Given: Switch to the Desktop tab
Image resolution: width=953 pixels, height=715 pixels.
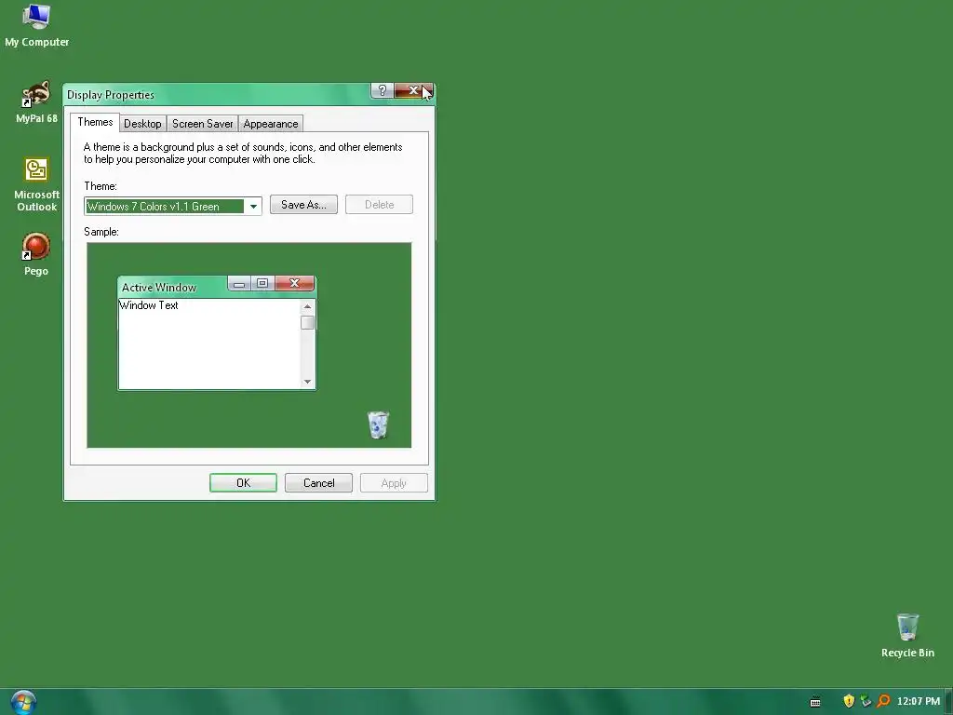Looking at the screenshot, I should click(x=142, y=124).
